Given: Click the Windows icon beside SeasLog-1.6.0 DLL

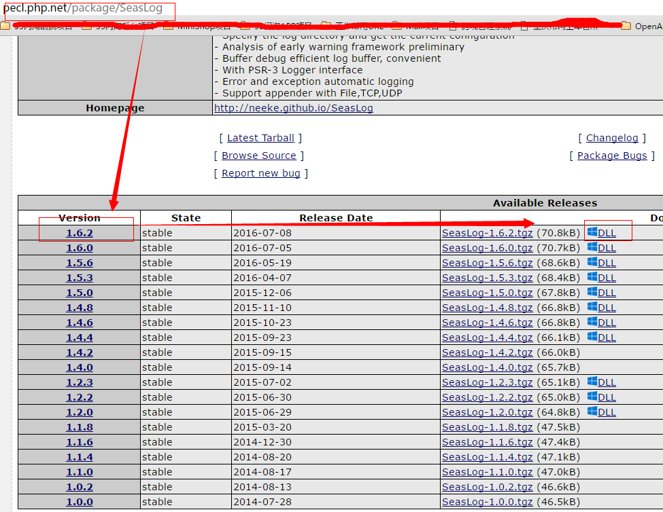Looking at the screenshot, I should tap(592, 247).
